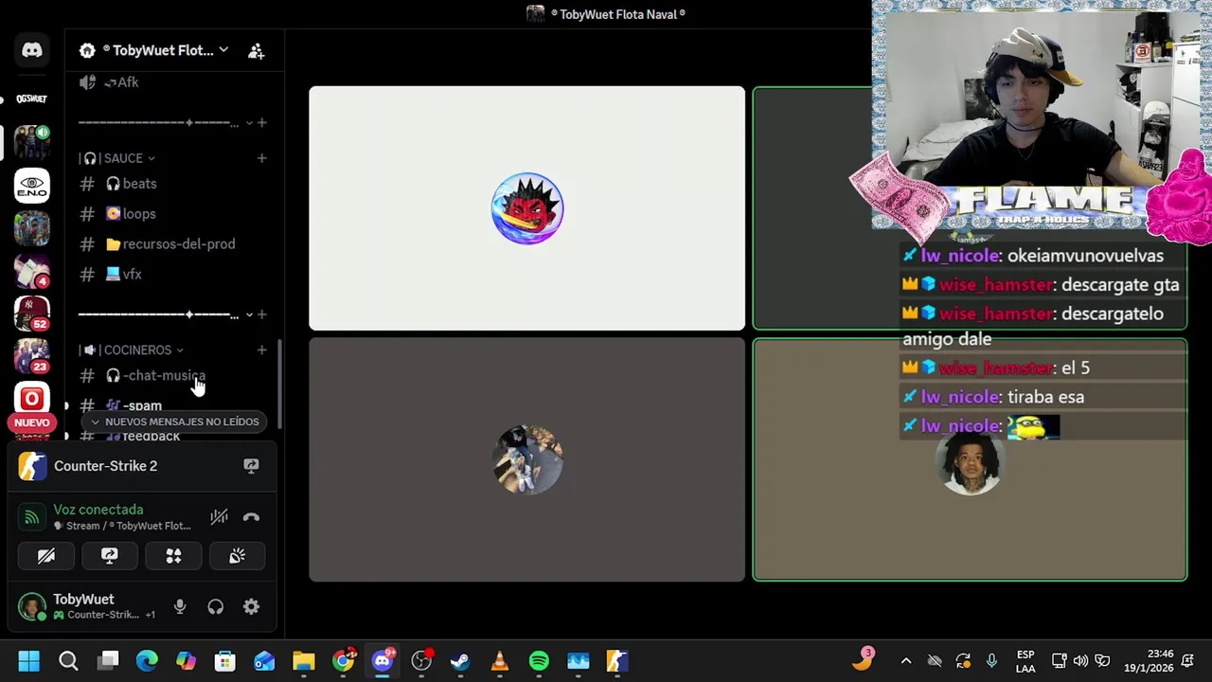The image size is (1212, 682).
Task: Select the bottom-right participant avatar tile
Action: pyautogui.click(x=970, y=459)
